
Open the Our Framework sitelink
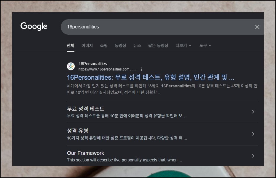[x=85, y=153]
